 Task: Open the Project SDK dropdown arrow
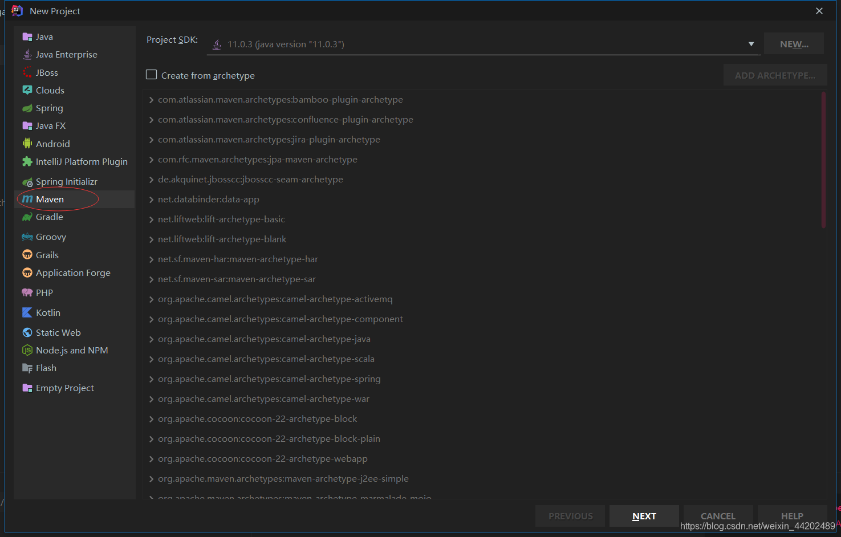751,44
